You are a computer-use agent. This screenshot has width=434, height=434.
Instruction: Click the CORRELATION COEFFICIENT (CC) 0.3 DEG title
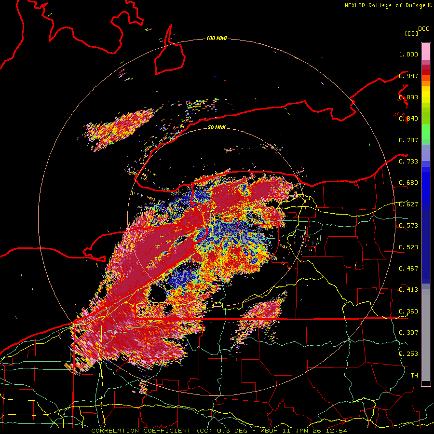[169, 431]
